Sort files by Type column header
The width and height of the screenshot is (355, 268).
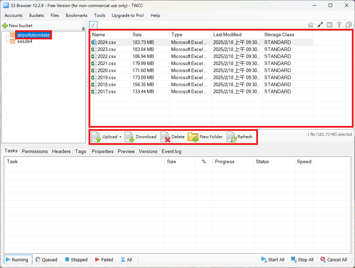coord(190,35)
